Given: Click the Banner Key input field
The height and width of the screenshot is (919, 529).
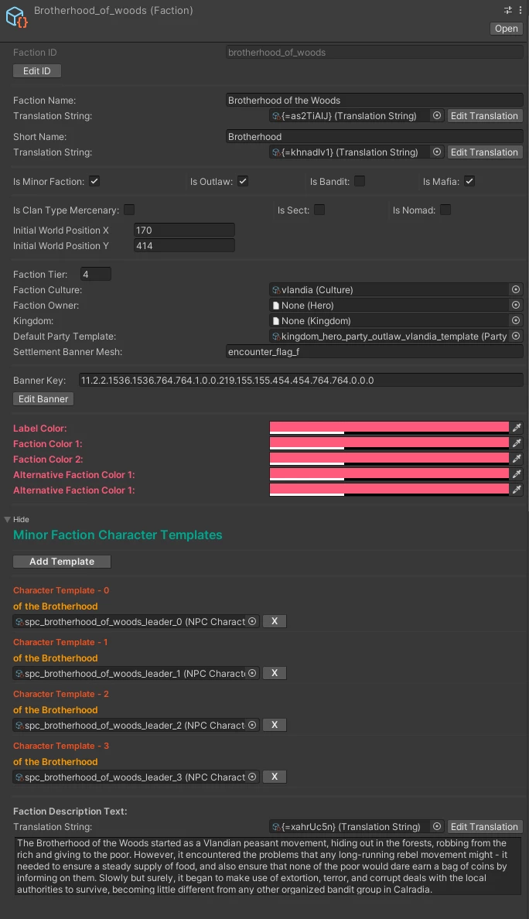Looking at the screenshot, I should point(301,381).
